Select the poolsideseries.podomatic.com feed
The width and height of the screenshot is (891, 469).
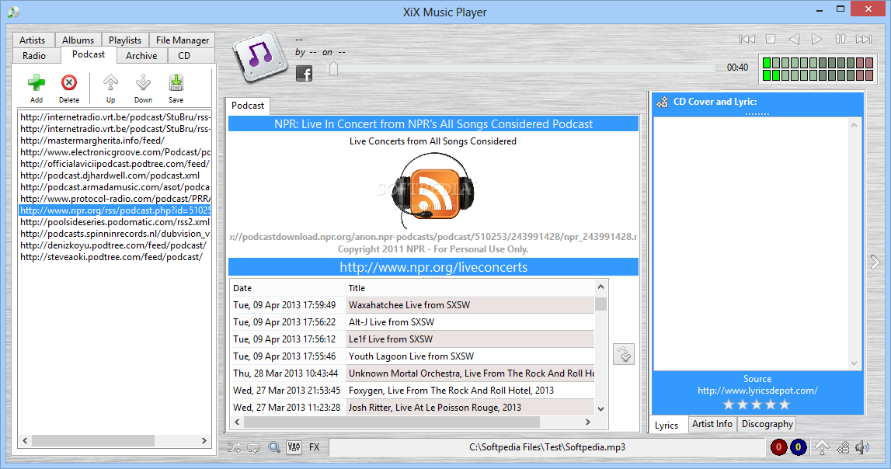pyautogui.click(x=115, y=222)
